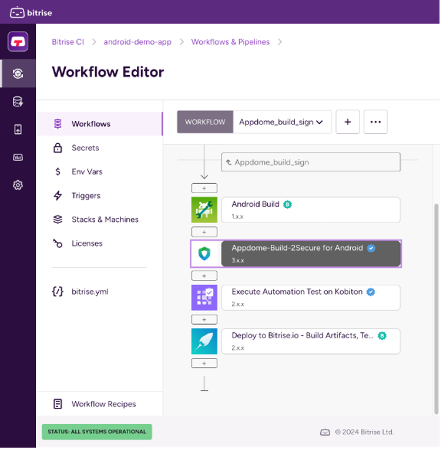This screenshot has width=440, height=449.
Task: Select the Deploy to Bitrise.io rocket icon
Action: (204, 341)
